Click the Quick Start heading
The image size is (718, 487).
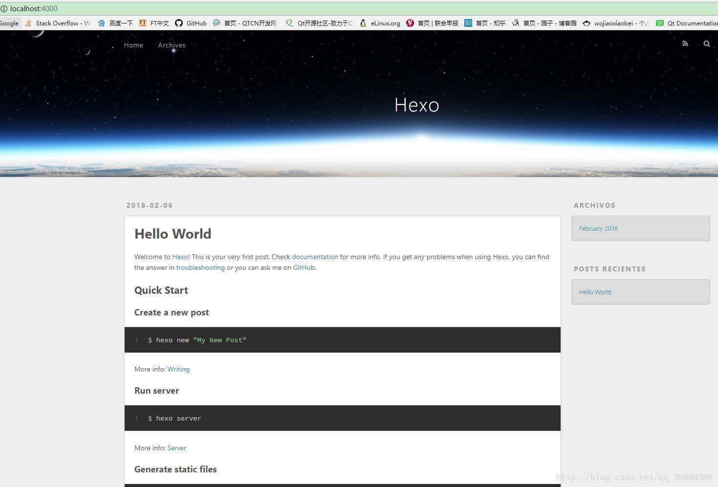161,290
